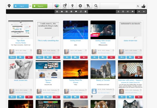Click views button on Testing Photo Pin card
Viewport: 157px width, 108px height.
click(67, 97)
